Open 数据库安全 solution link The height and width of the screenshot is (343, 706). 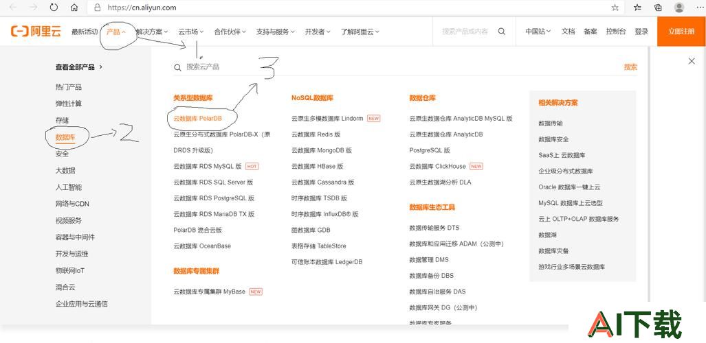point(553,139)
